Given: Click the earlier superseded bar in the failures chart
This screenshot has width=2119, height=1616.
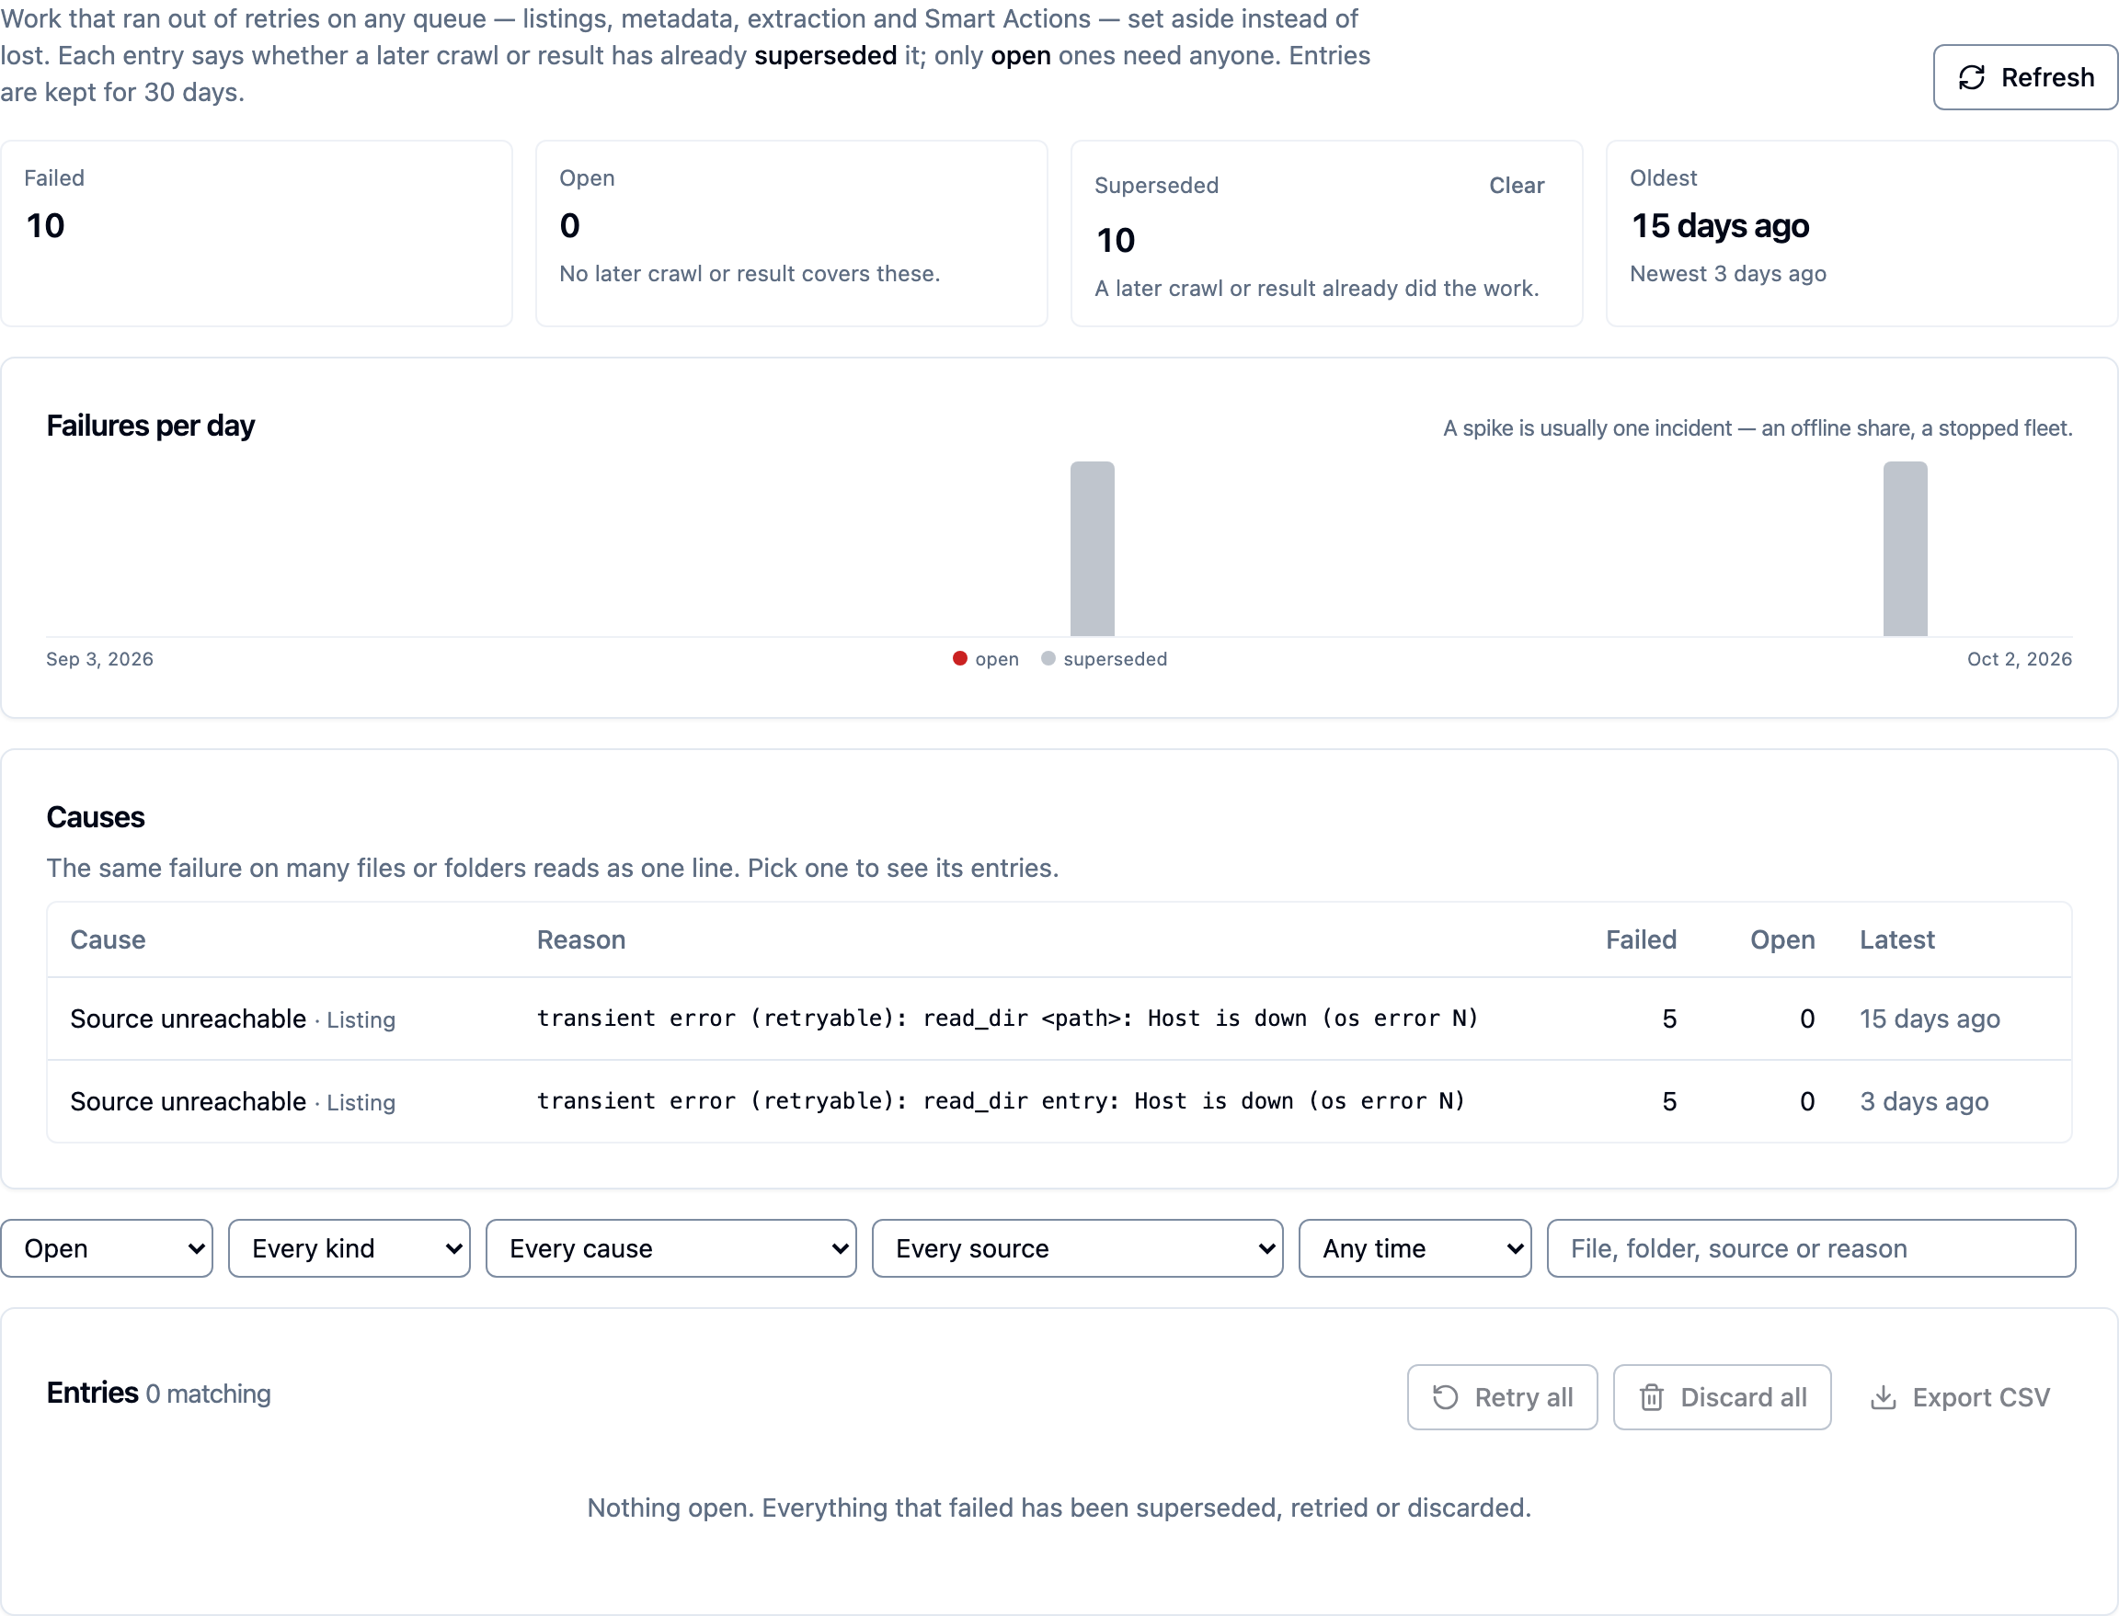Looking at the screenshot, I should [x=1093, y=548].
